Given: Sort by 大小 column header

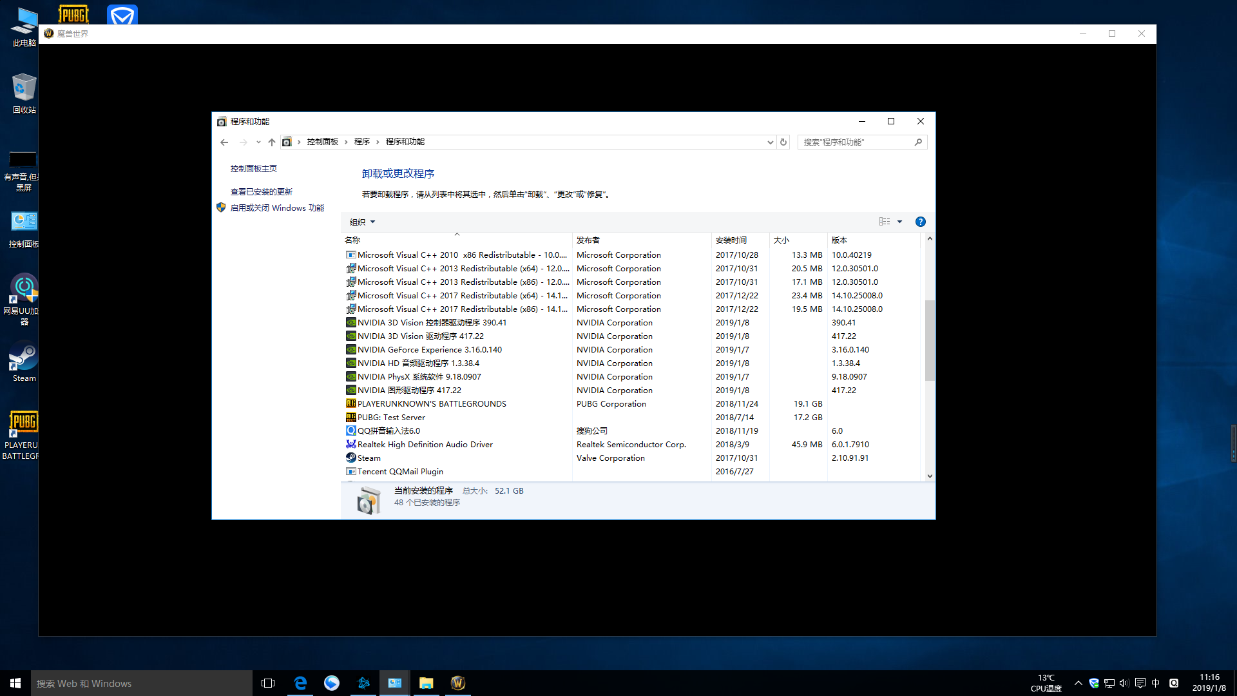Looking at the screenshot, I should (x=798, y=240).
